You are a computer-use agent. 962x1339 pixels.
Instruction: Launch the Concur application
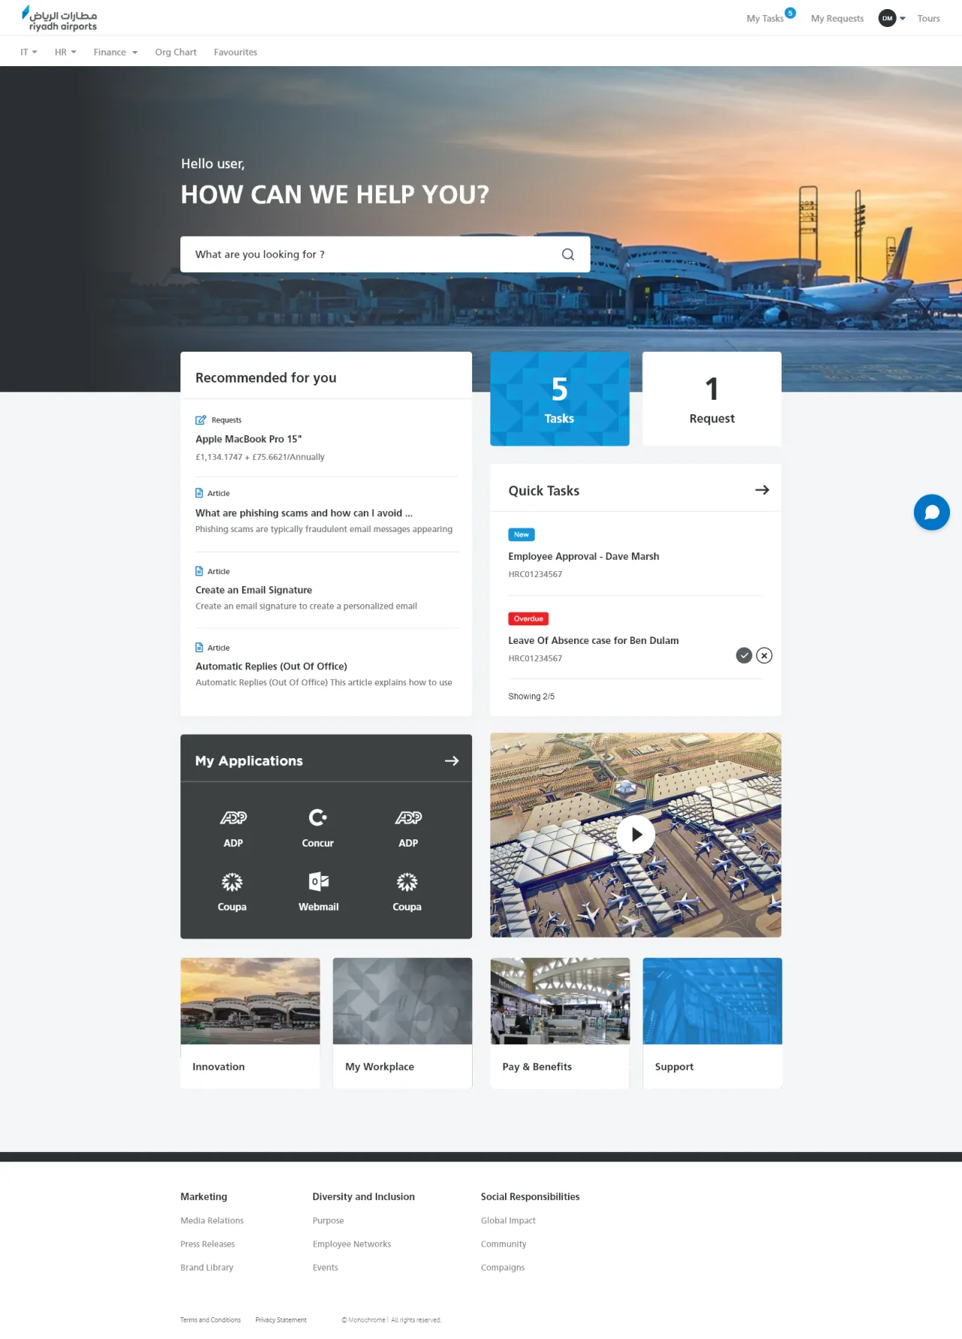pyautogui.click(x=318, y=827)
